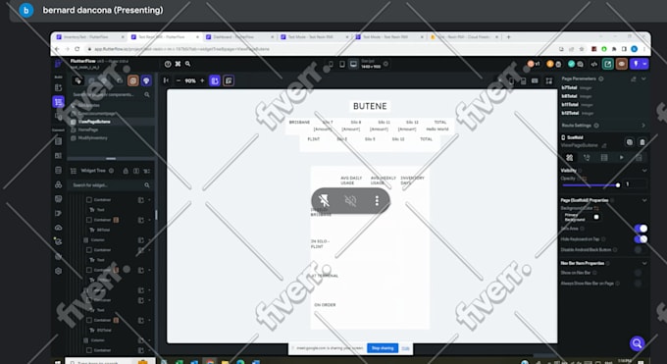Reload the browser page
Image resolution: width=667 pixels, height=364 pixels.
tap(77, 49)
